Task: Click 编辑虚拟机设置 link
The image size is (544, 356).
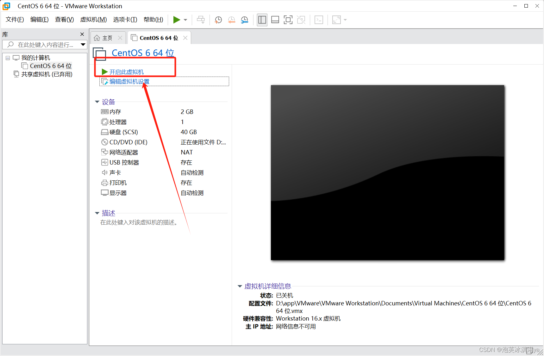Action: tap(129, 82)
